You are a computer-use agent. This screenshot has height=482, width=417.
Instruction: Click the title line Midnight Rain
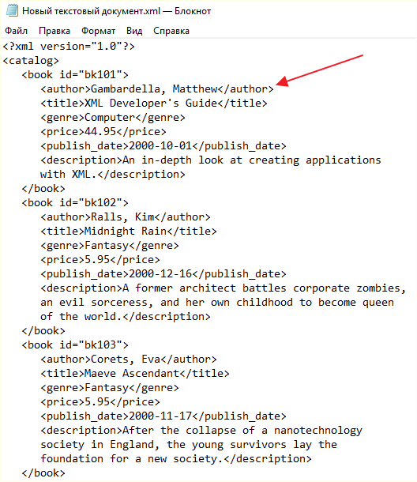click(129, 232)
